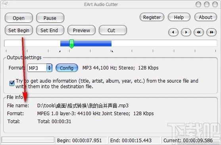This screenshot has height=145, width=221.
Task: Click the app logo icon in title bar
Action: tap(5, 4)
